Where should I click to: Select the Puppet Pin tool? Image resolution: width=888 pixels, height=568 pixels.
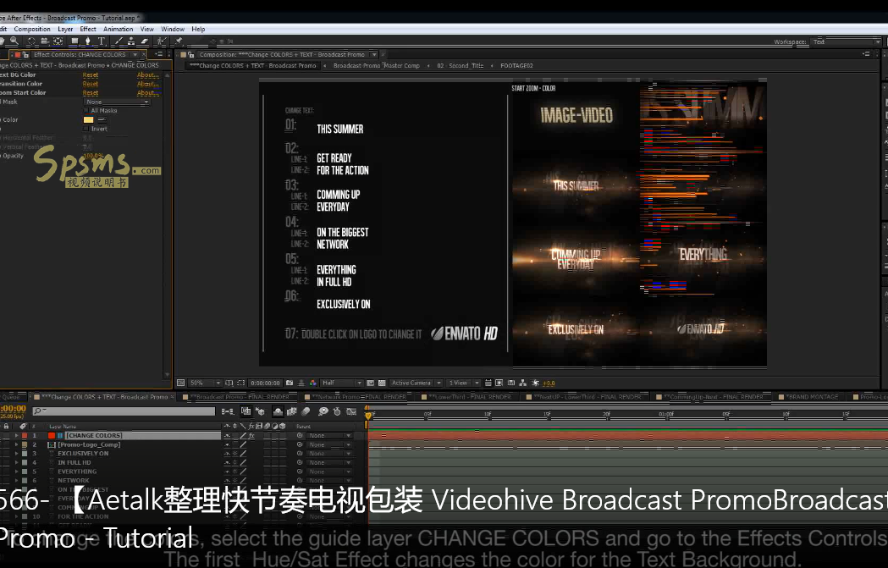179,41
